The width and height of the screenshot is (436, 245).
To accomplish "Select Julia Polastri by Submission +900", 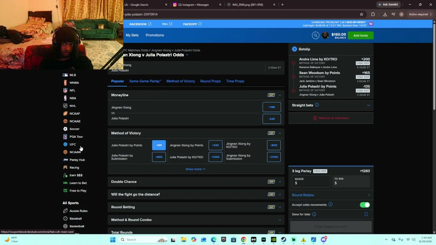I will click(159, 157).
